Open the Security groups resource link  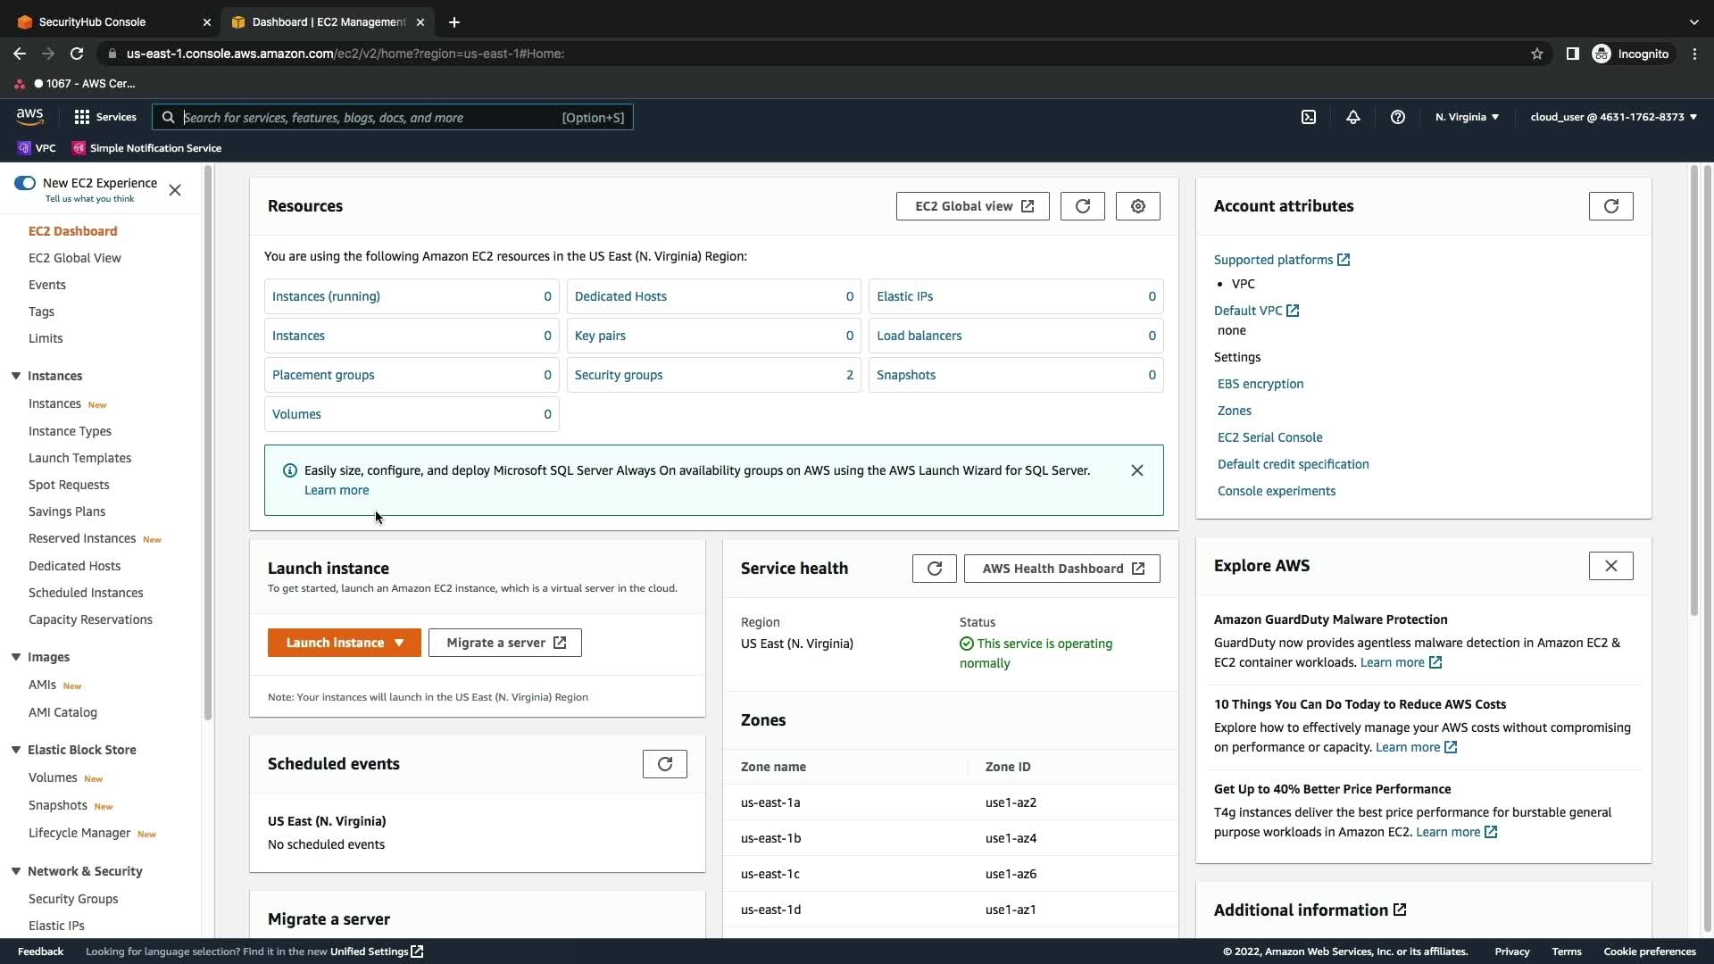[619, 375]
